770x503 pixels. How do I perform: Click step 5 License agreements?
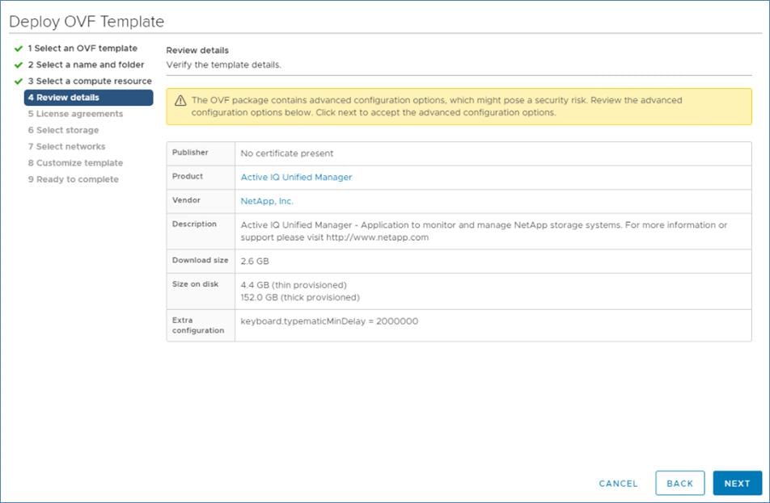pyautogui.click(x=75, y=114)
